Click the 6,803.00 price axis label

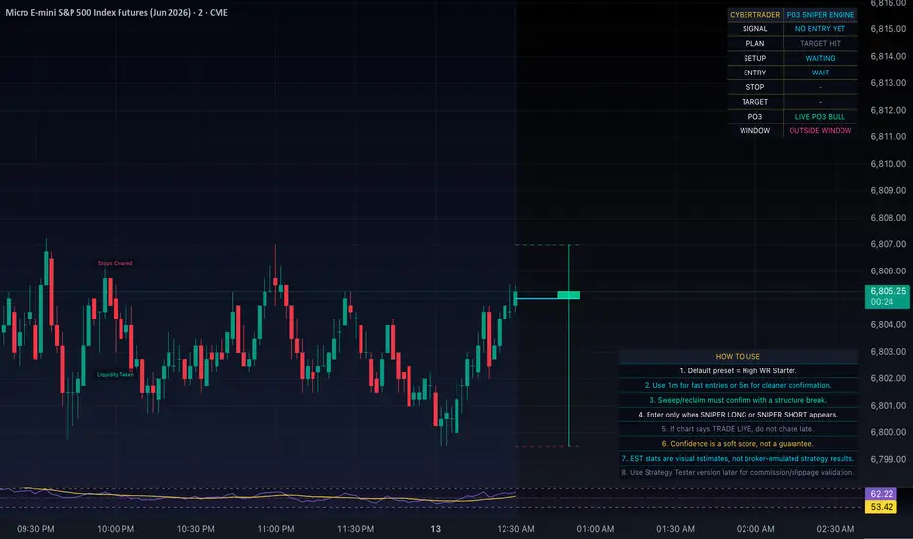(888, 352)
